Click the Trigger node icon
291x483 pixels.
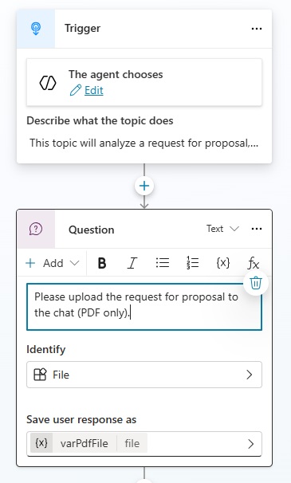tap(36, 29)
